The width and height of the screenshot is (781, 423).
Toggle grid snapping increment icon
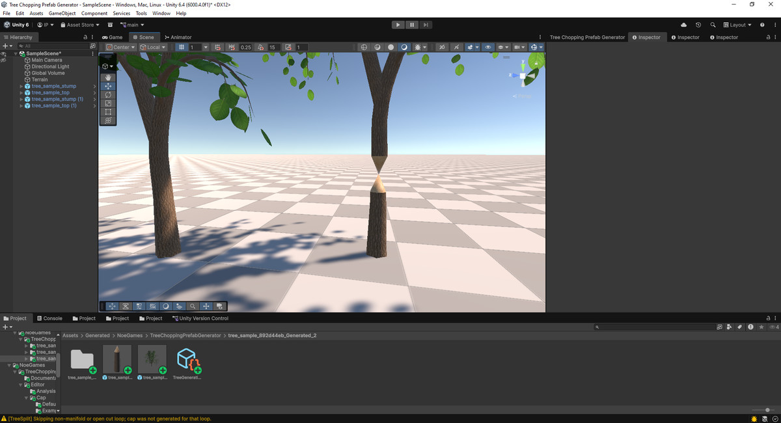click(232, 48)
